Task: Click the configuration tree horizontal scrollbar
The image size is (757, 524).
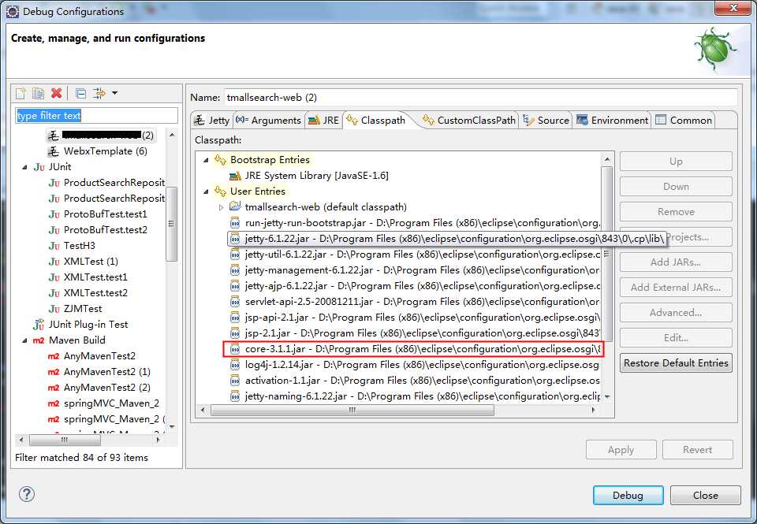Action: [65, 440]
